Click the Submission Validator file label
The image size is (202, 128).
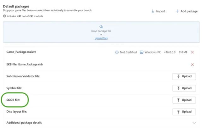[23, 76]
